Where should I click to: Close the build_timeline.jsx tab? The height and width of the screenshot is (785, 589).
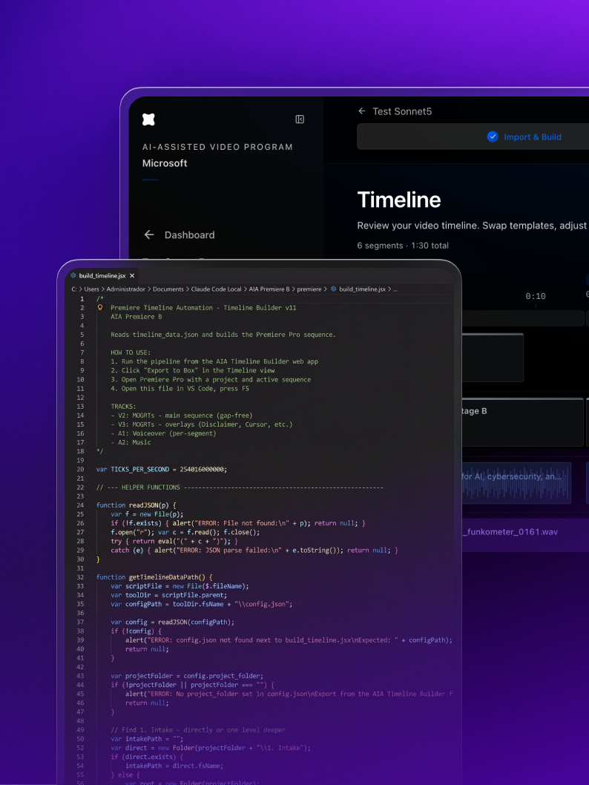[132, 276]
